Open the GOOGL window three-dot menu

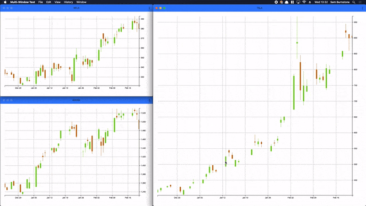click(150, 100)
